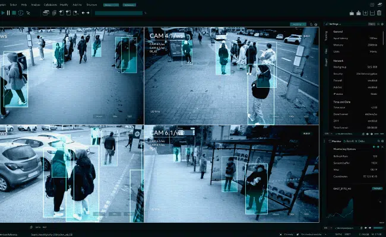
Task: Click the Refresh Rate value
Action: point(375,156)
